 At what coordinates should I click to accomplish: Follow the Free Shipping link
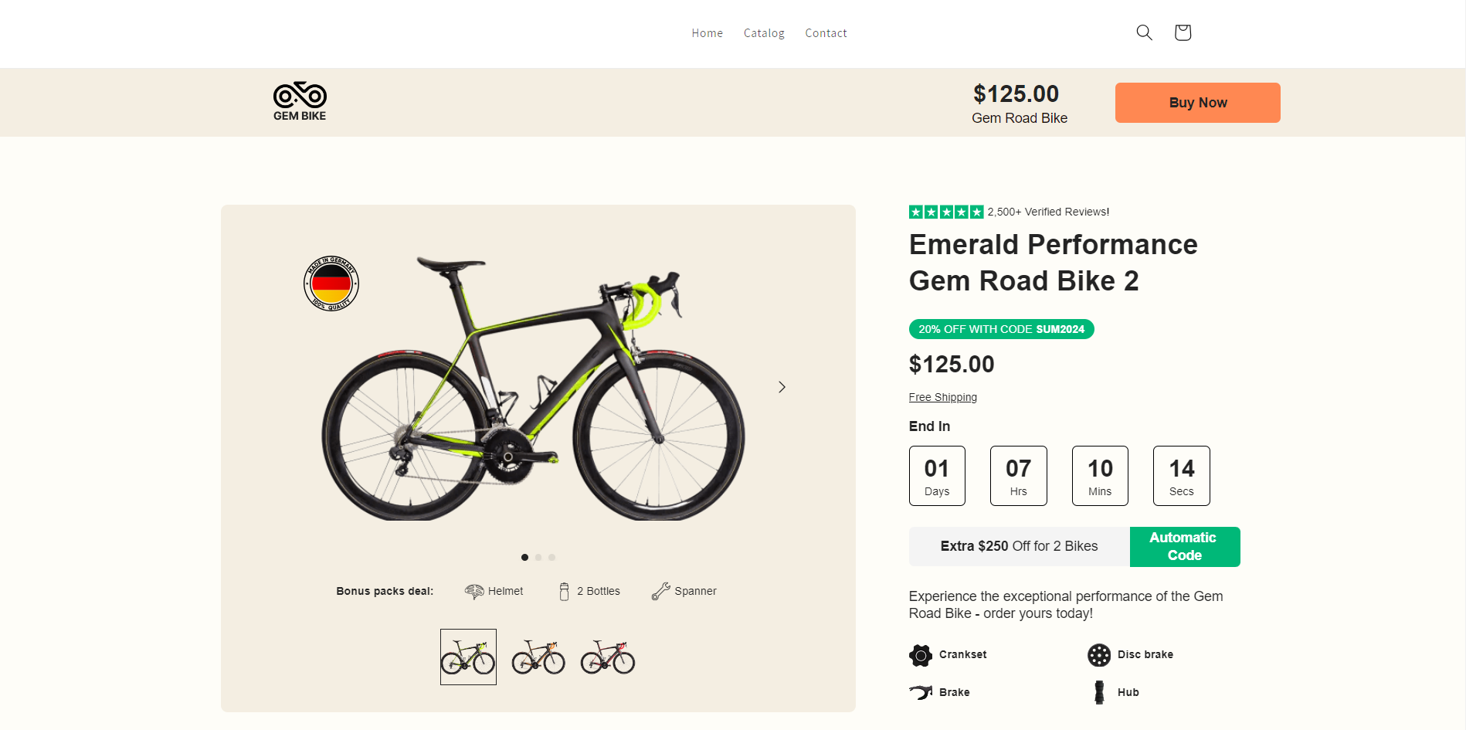click(x=942, y=397)
